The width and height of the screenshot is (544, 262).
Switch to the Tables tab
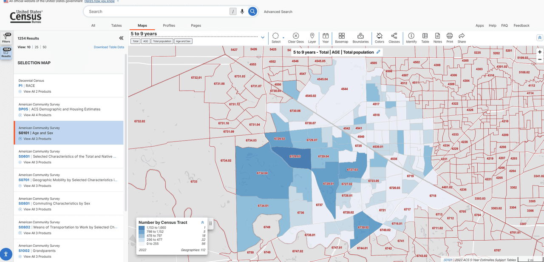(116, 26)
